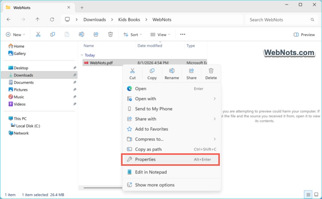
Task: Open This PC in navigation pane
Action: click(17, 119)
